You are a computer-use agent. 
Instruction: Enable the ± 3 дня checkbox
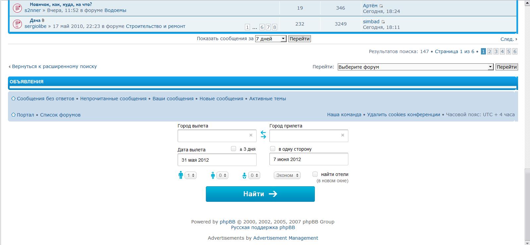point(234,149)
